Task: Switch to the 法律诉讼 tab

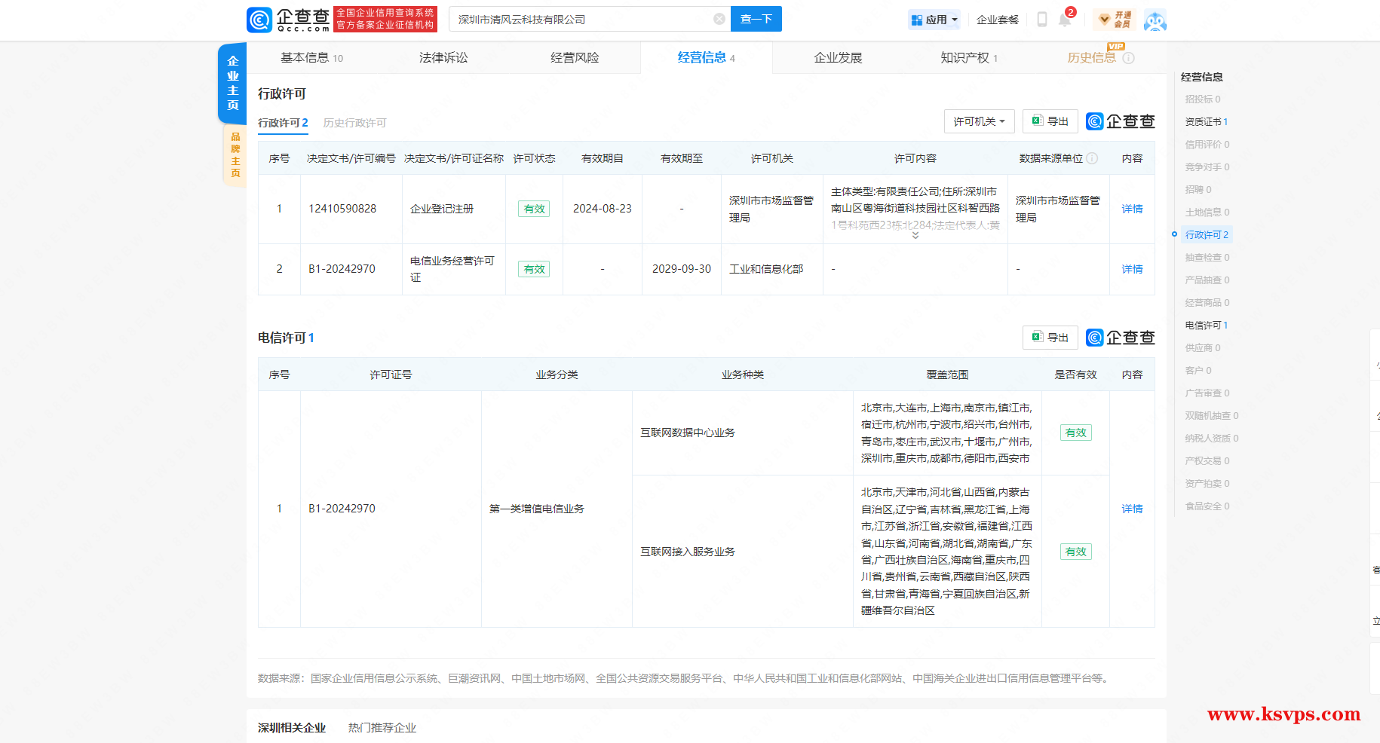Action: (x=443, y=57)
